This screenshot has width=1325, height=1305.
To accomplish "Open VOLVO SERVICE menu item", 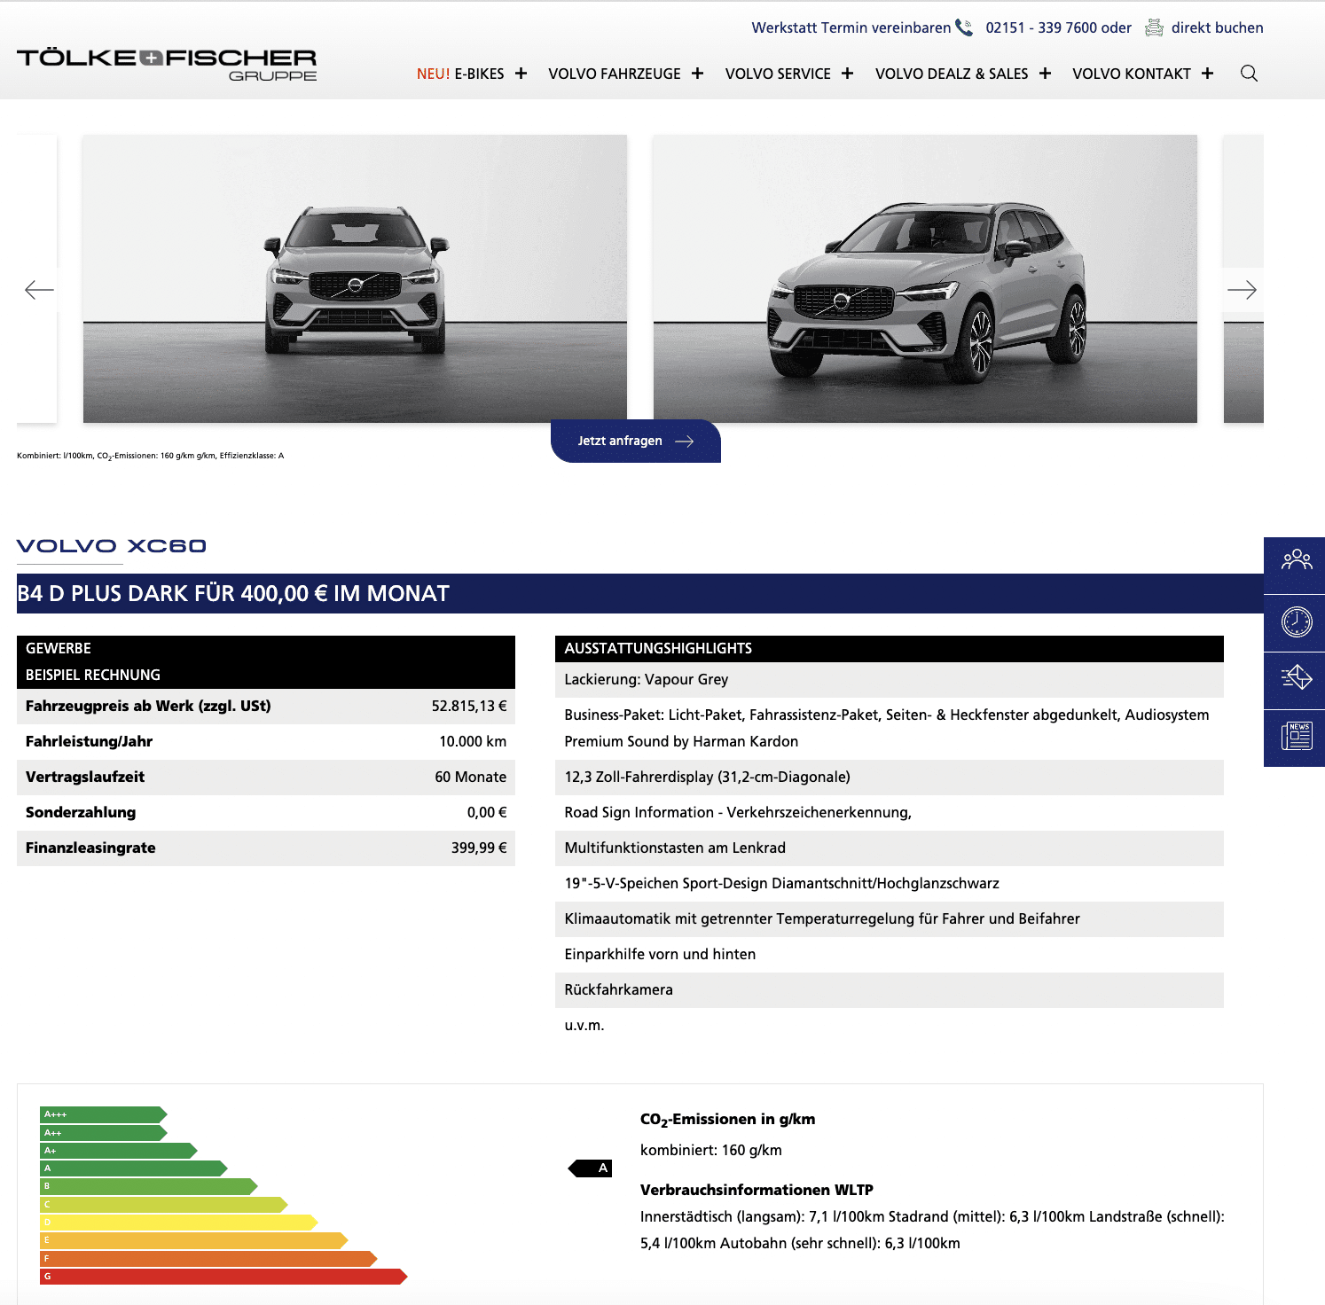I will point(778,74).
